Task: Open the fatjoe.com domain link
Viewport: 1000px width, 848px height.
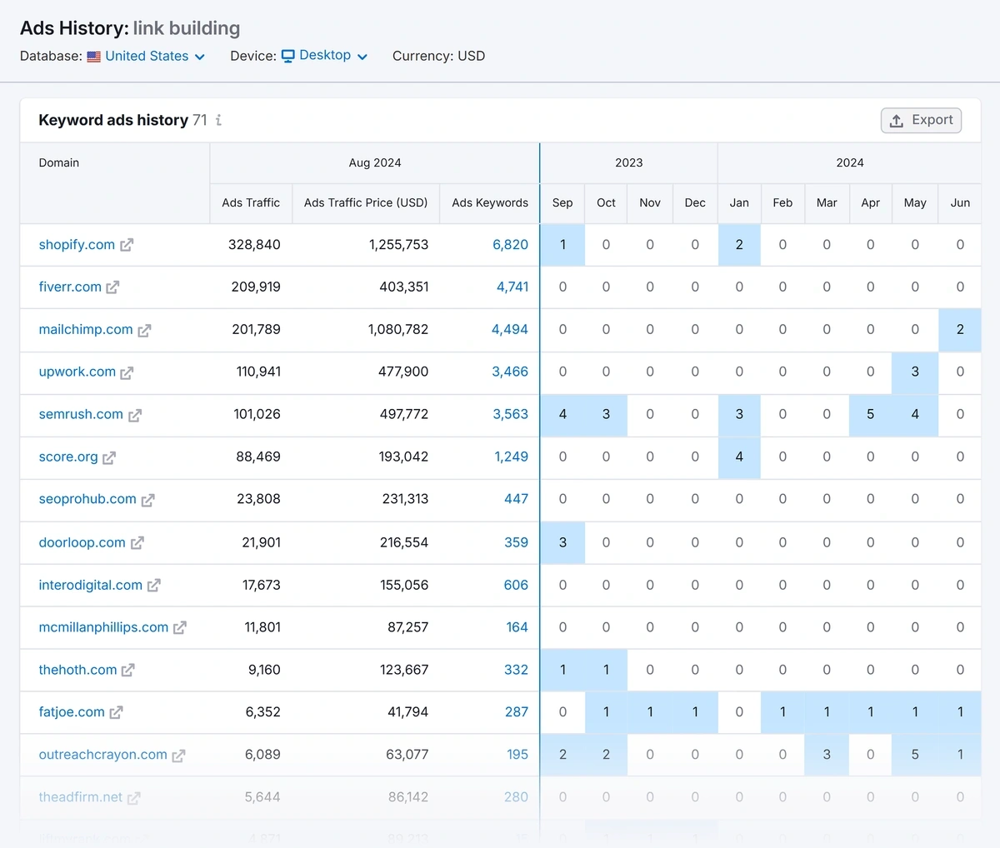Action: coord(72,712)
